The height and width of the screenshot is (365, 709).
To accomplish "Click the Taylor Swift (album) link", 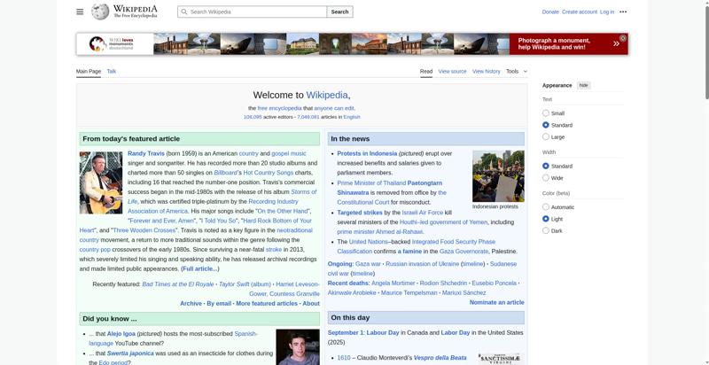I will [x=245, y=284].
